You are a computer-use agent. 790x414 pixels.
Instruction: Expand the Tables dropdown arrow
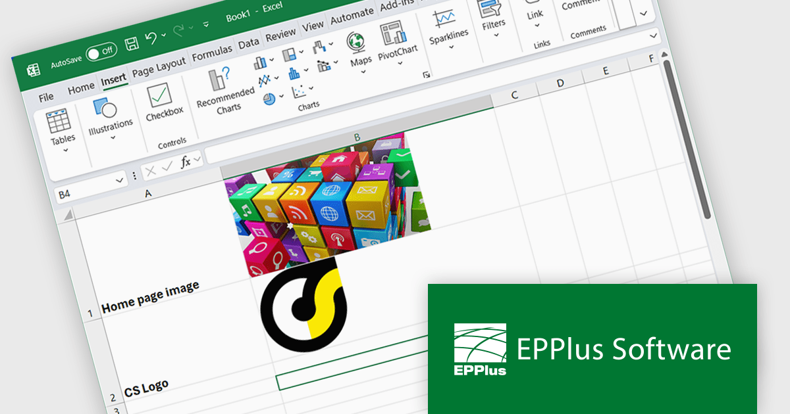pyautogui.click(x=66, y=150)
